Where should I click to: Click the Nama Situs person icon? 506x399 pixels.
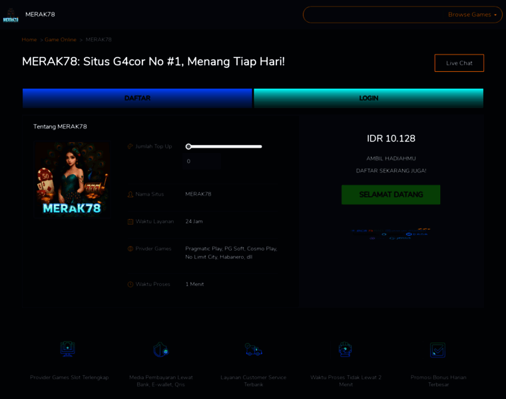point(130,194)
